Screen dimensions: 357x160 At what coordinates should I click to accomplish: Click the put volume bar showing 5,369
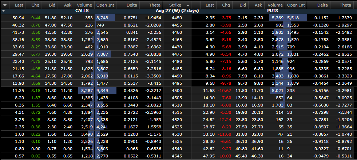275,18
